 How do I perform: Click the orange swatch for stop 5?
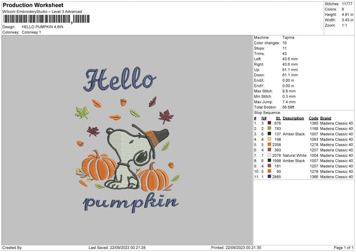pos(269,144)
